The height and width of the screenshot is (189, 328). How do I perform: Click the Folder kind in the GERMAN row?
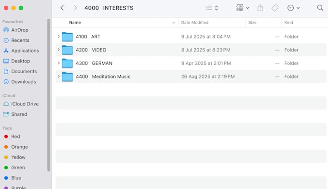click(291, 63)
